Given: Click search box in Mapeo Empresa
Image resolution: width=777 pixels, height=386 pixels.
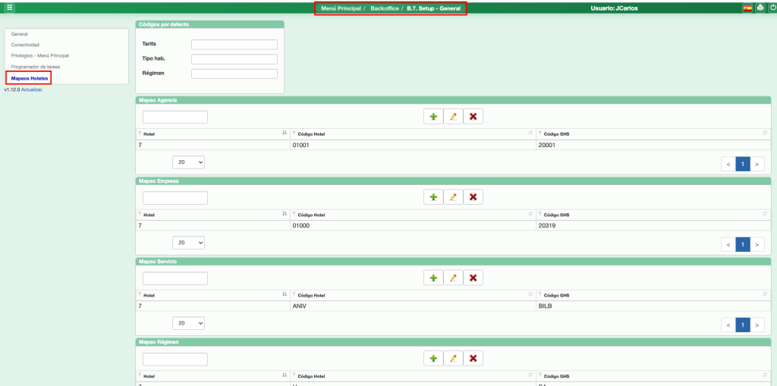Looking at the screenshot, I should click(175, 198).
